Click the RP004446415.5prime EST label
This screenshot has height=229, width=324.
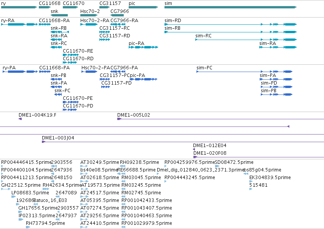point(26,162)
